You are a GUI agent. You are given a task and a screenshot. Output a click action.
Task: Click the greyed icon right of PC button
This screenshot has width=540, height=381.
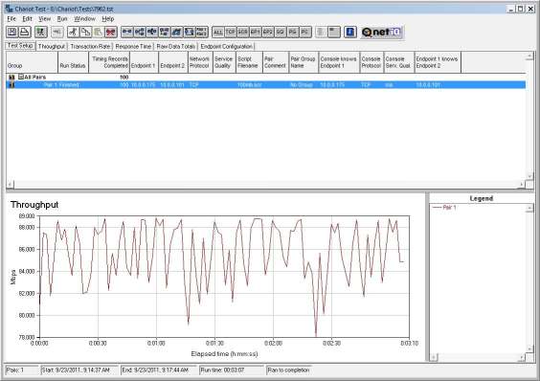pyautogui.click(x=321, y=32)
